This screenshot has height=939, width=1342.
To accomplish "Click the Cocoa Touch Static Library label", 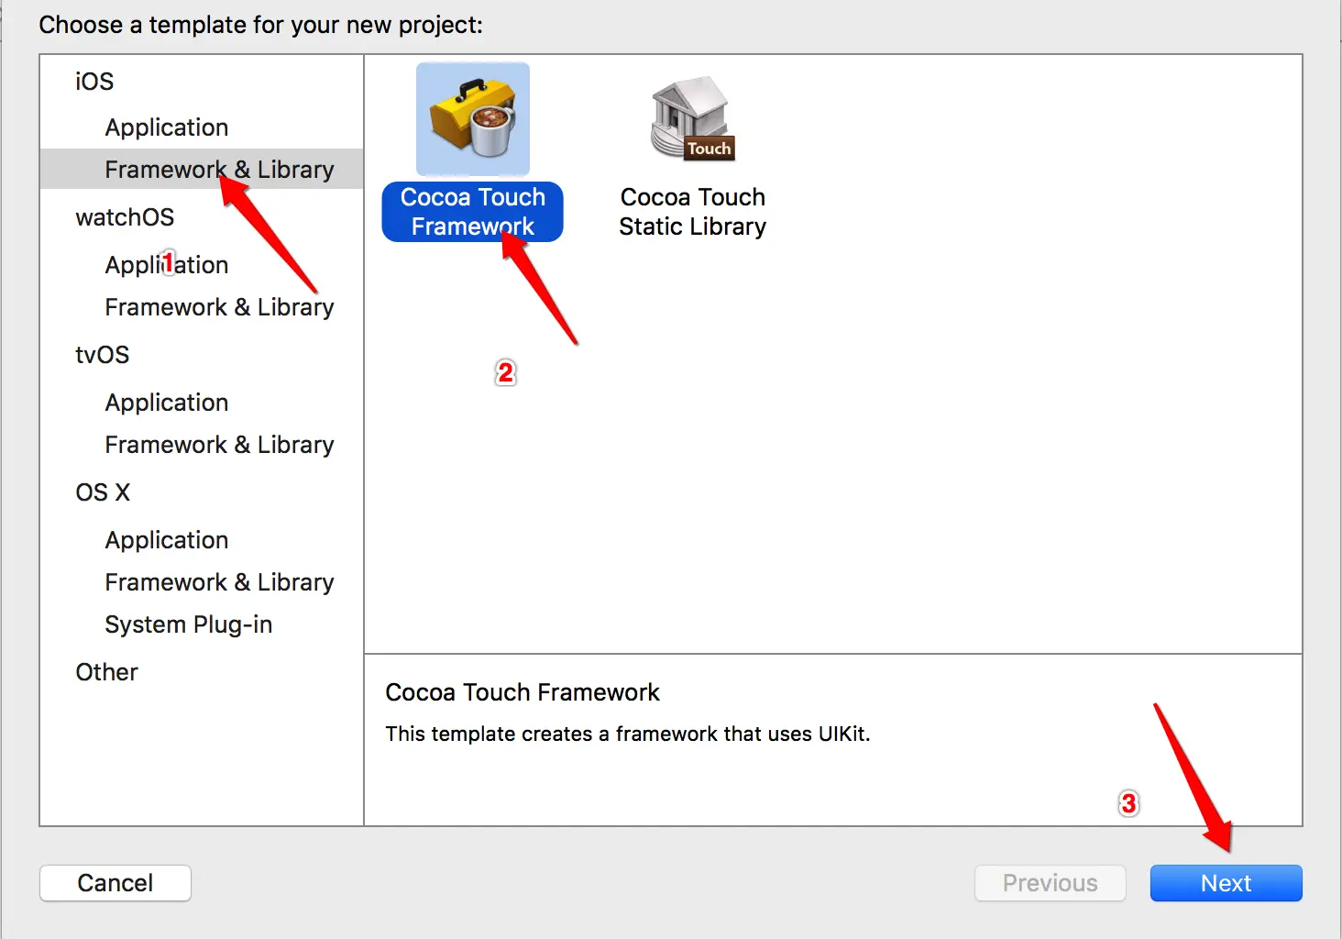I will click(x=693, y=212).
